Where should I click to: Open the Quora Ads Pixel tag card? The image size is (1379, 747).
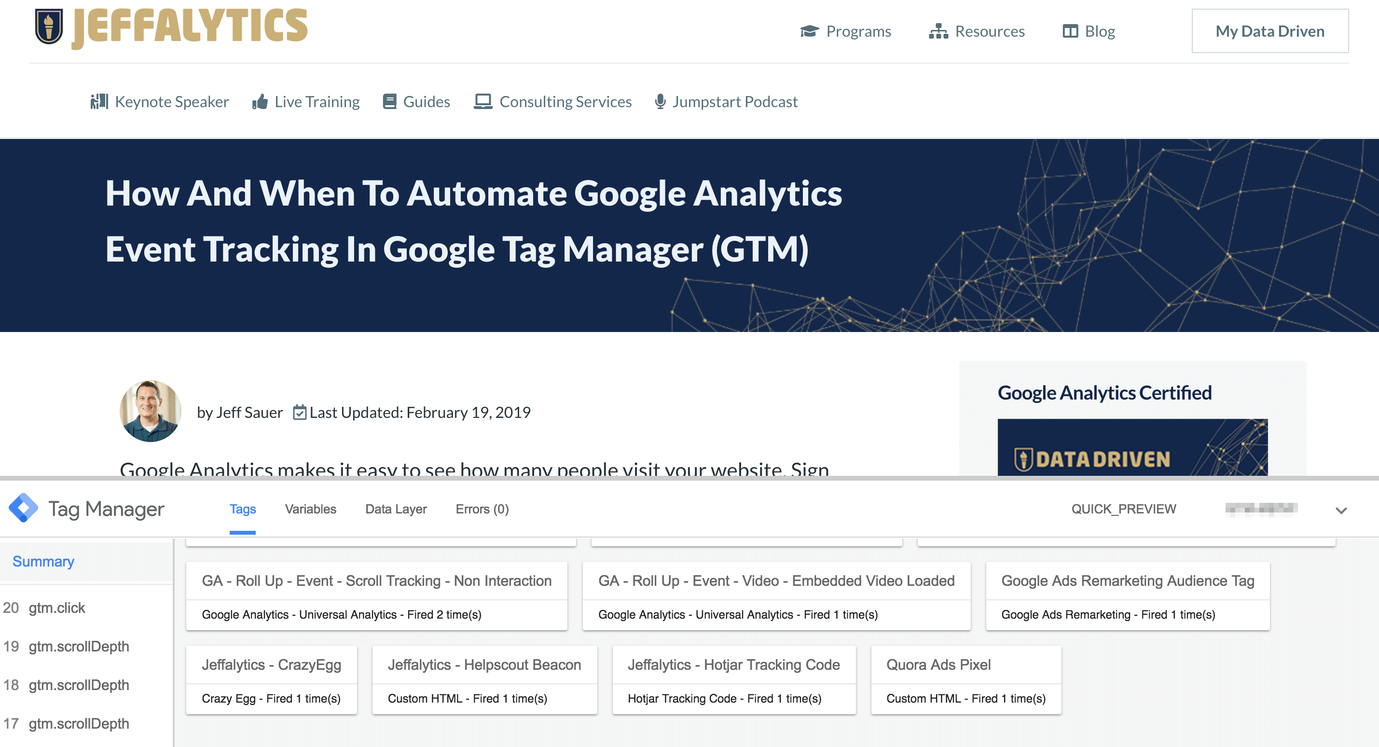click(x=965, y=680)
